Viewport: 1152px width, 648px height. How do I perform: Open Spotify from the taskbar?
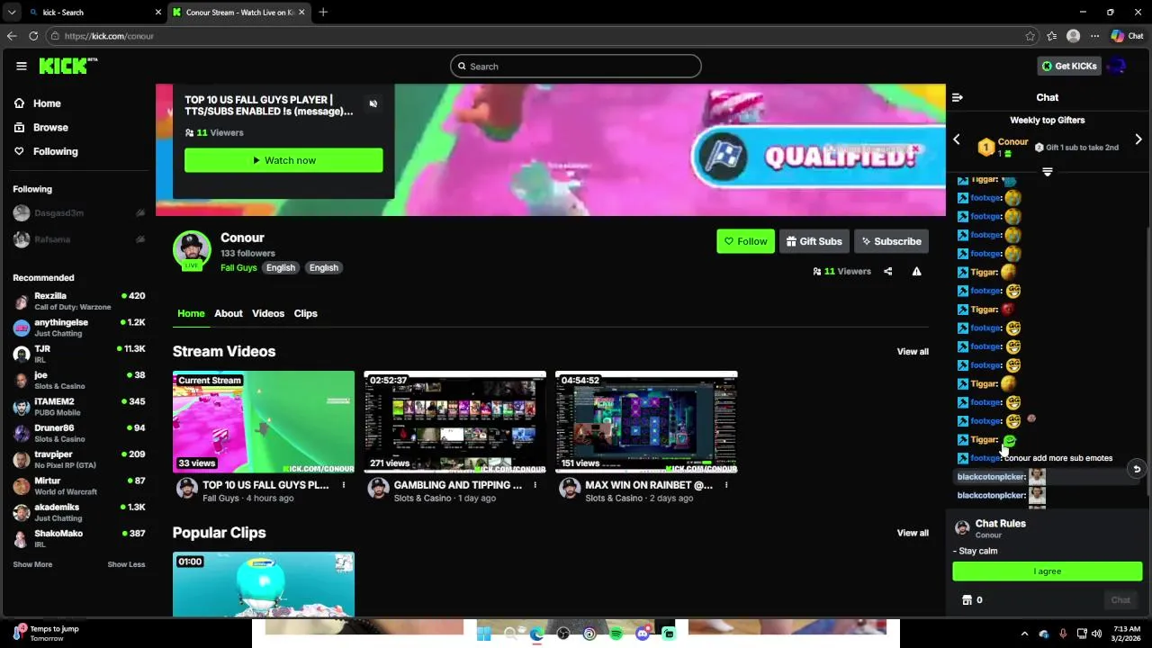click(x=616, y=634)
